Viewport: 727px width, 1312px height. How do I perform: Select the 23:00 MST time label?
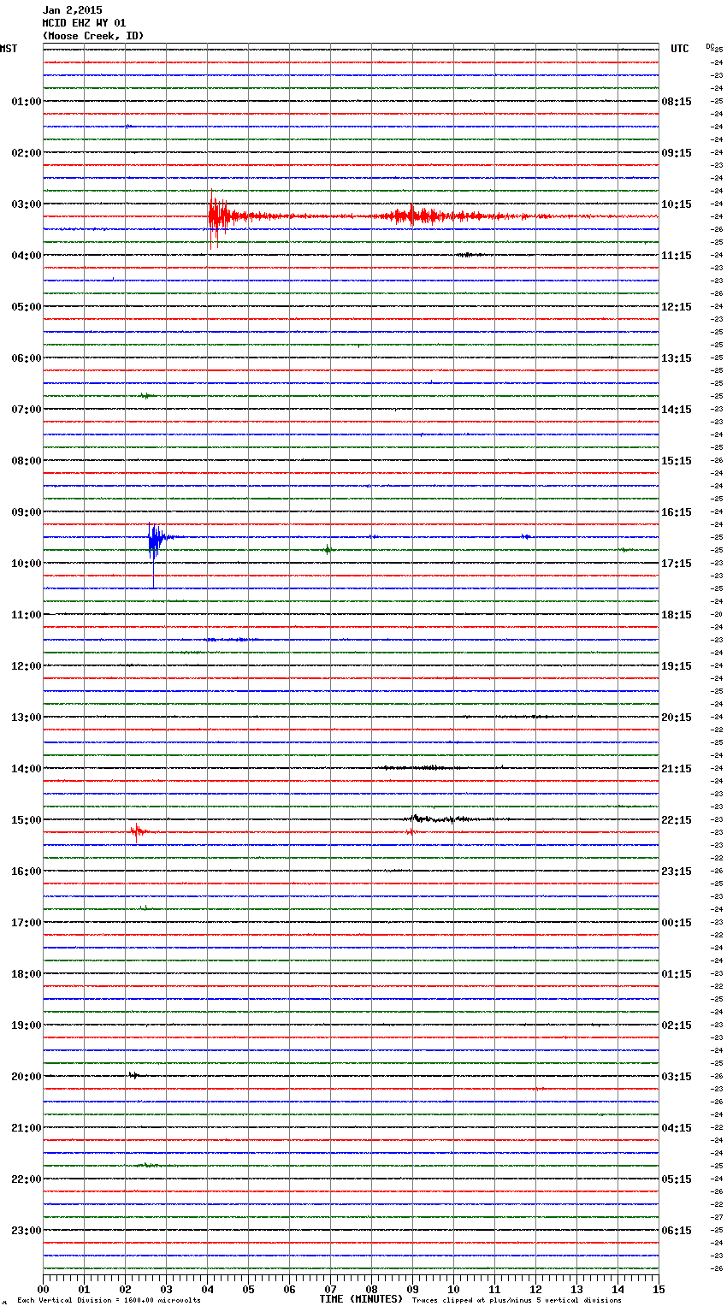click(x=26, y=1231)
